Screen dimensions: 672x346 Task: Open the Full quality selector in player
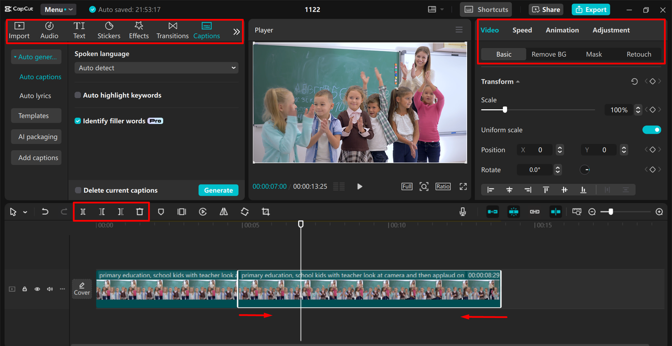(407, 186)
